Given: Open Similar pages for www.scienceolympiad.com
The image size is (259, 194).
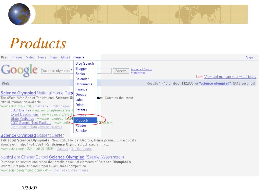Looking at the screenshot, I should pos(78,170).
